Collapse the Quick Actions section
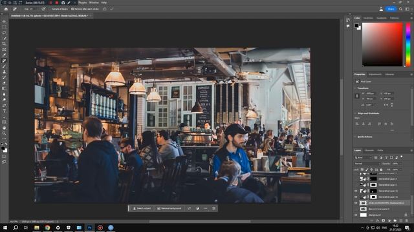The width and height of the screenshot is (414, 232). pyautogui.click(x=355, y=137)
